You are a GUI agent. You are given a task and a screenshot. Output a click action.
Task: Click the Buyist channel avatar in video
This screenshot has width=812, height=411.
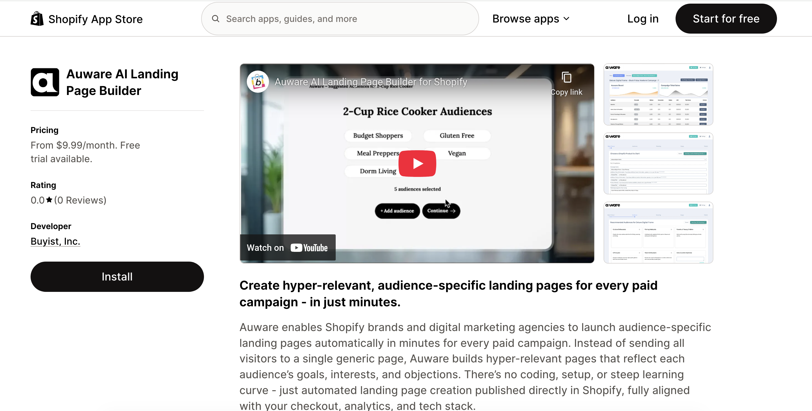tap(258, 82)
